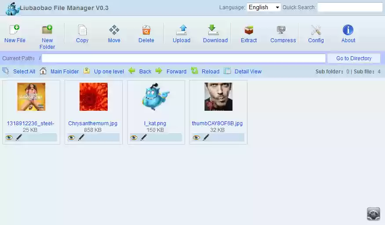Select the Move tool icon
Screen dimensions: 385x225
tap(114, 30)
